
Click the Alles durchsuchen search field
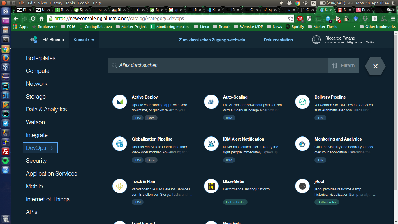(218, 65)
